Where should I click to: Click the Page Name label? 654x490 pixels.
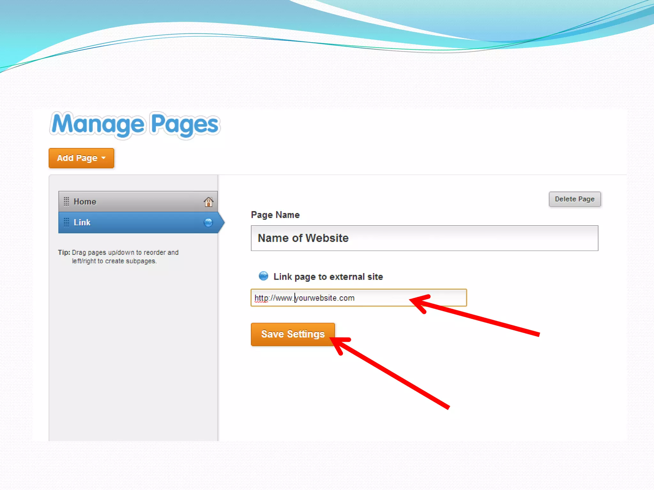tap(275, 215)
